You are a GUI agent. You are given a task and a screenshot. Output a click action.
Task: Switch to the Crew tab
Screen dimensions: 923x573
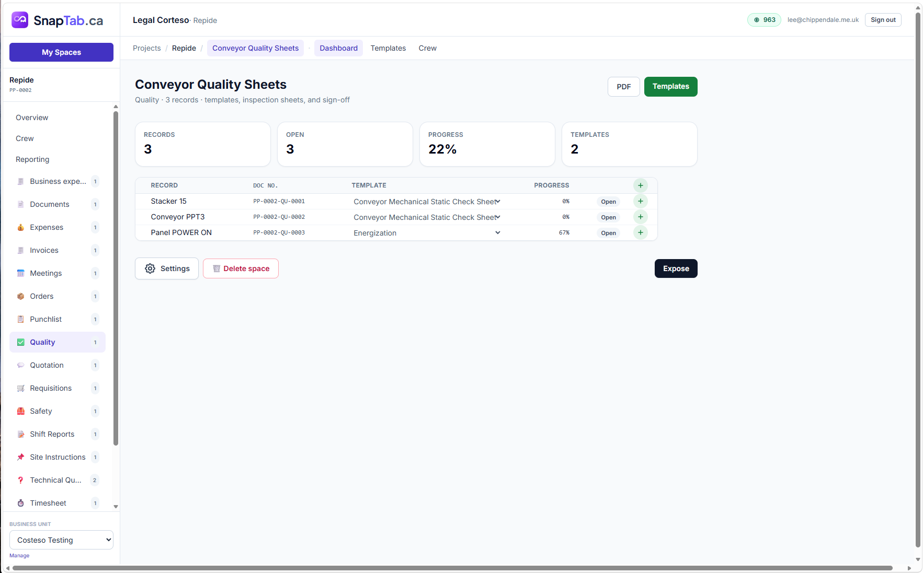point(428,48)
